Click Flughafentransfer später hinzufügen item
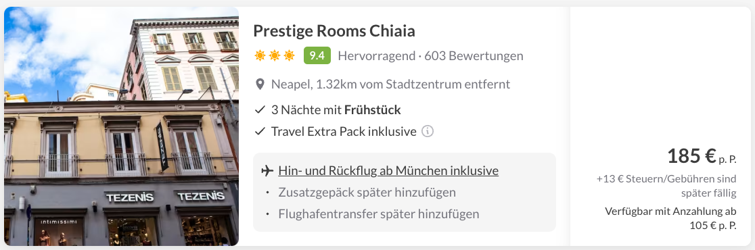 coord(378,214)
